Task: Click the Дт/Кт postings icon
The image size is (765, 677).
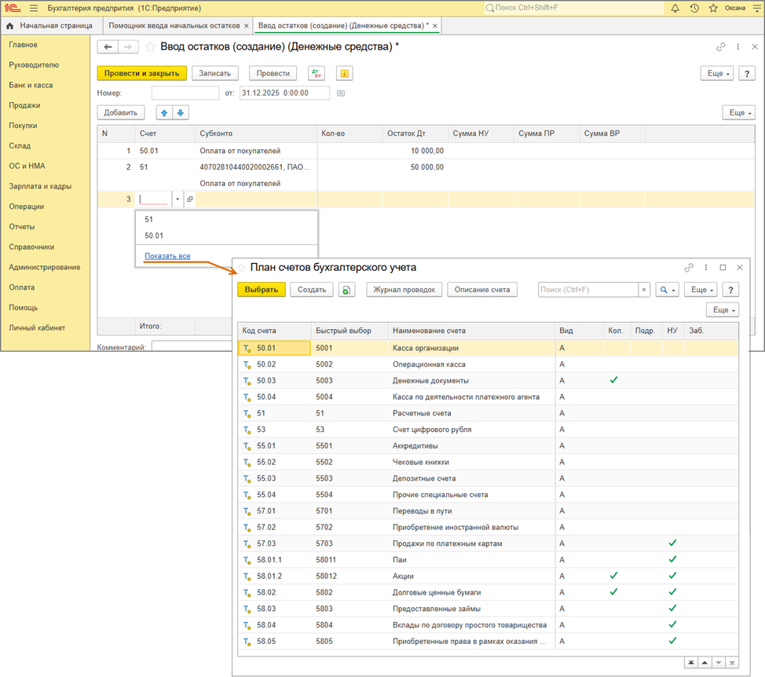Action: point(317,73)
